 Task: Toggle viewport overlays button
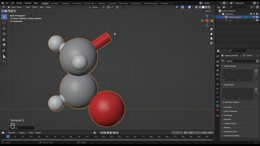(189, 7)
